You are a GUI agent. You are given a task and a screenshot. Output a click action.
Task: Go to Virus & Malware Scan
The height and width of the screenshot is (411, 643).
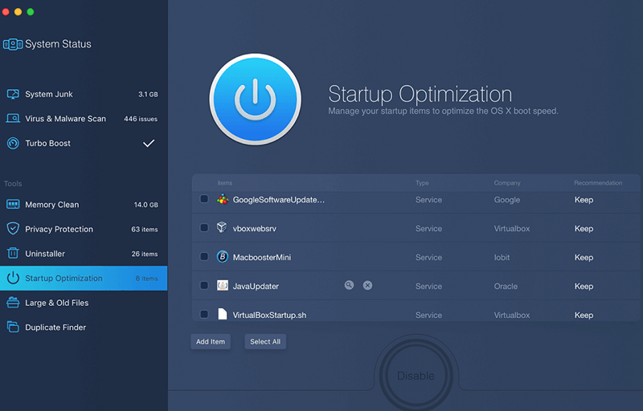[x=84, y=119]
